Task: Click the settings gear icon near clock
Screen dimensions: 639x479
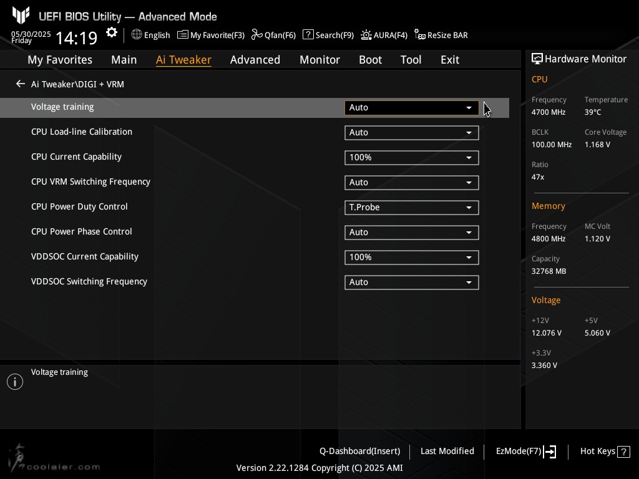Action: click(x=112, y=32)
